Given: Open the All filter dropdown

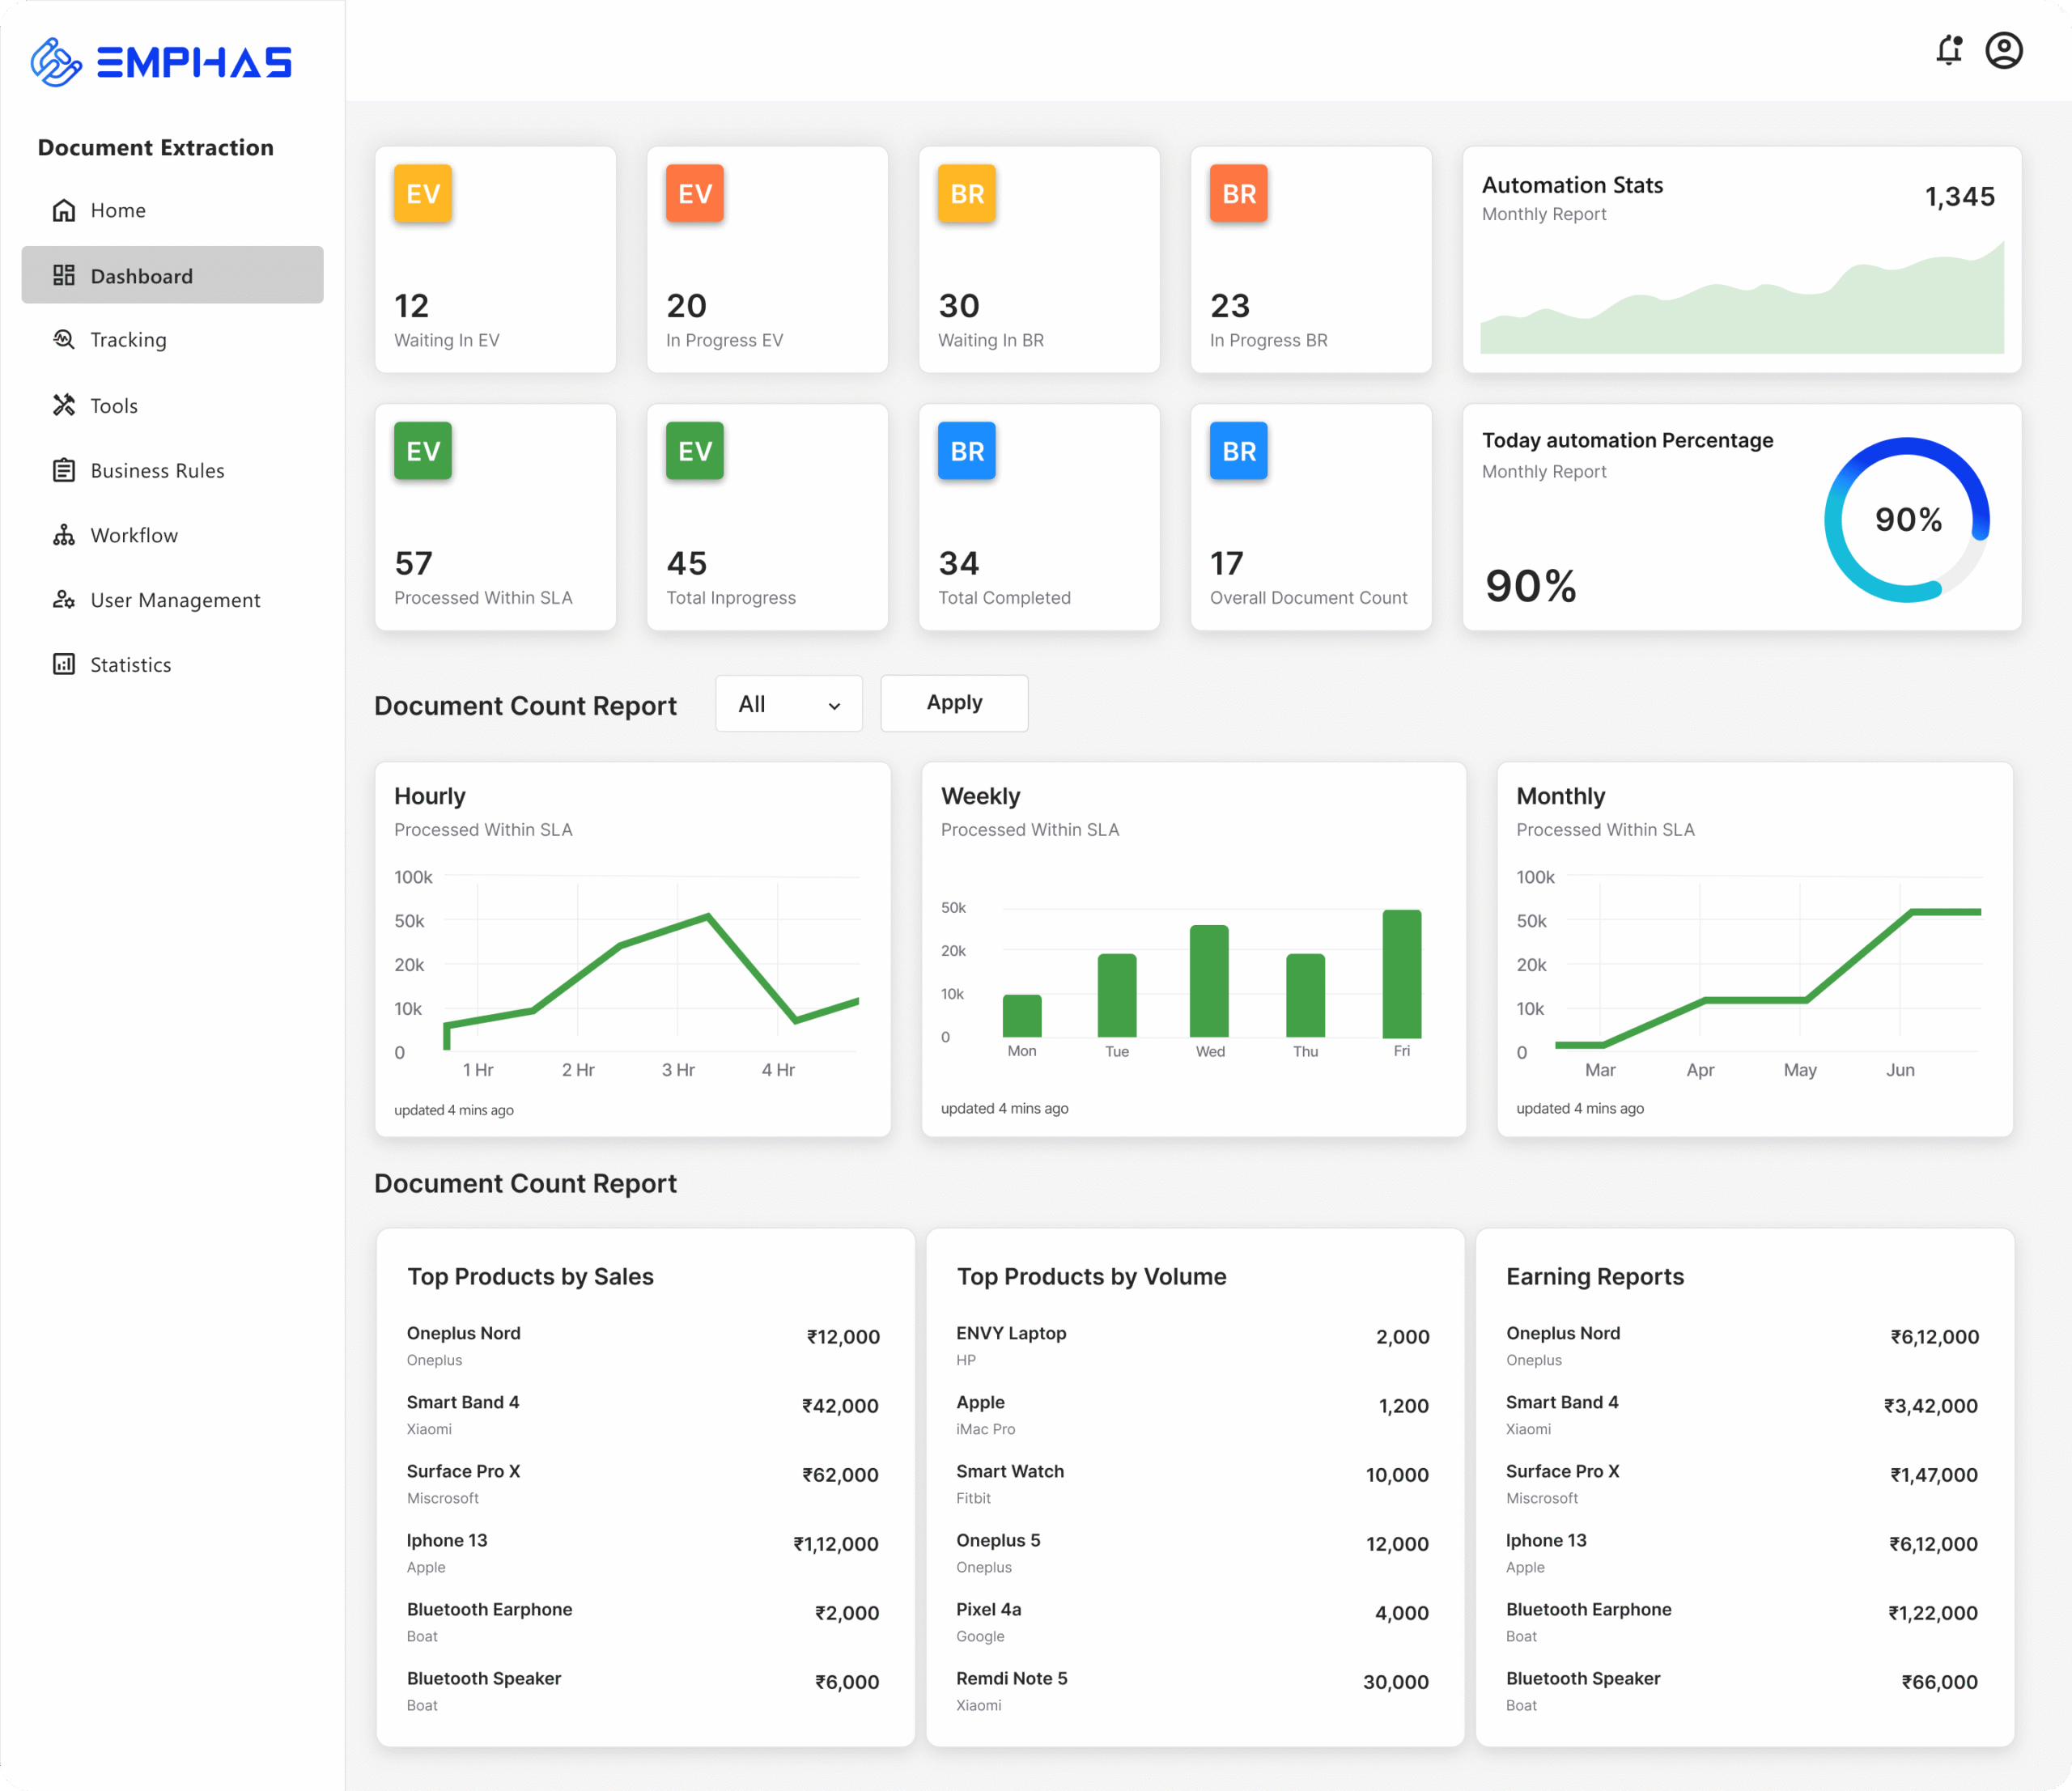Looking at the screenshot, I should click(x=789, y=704).
